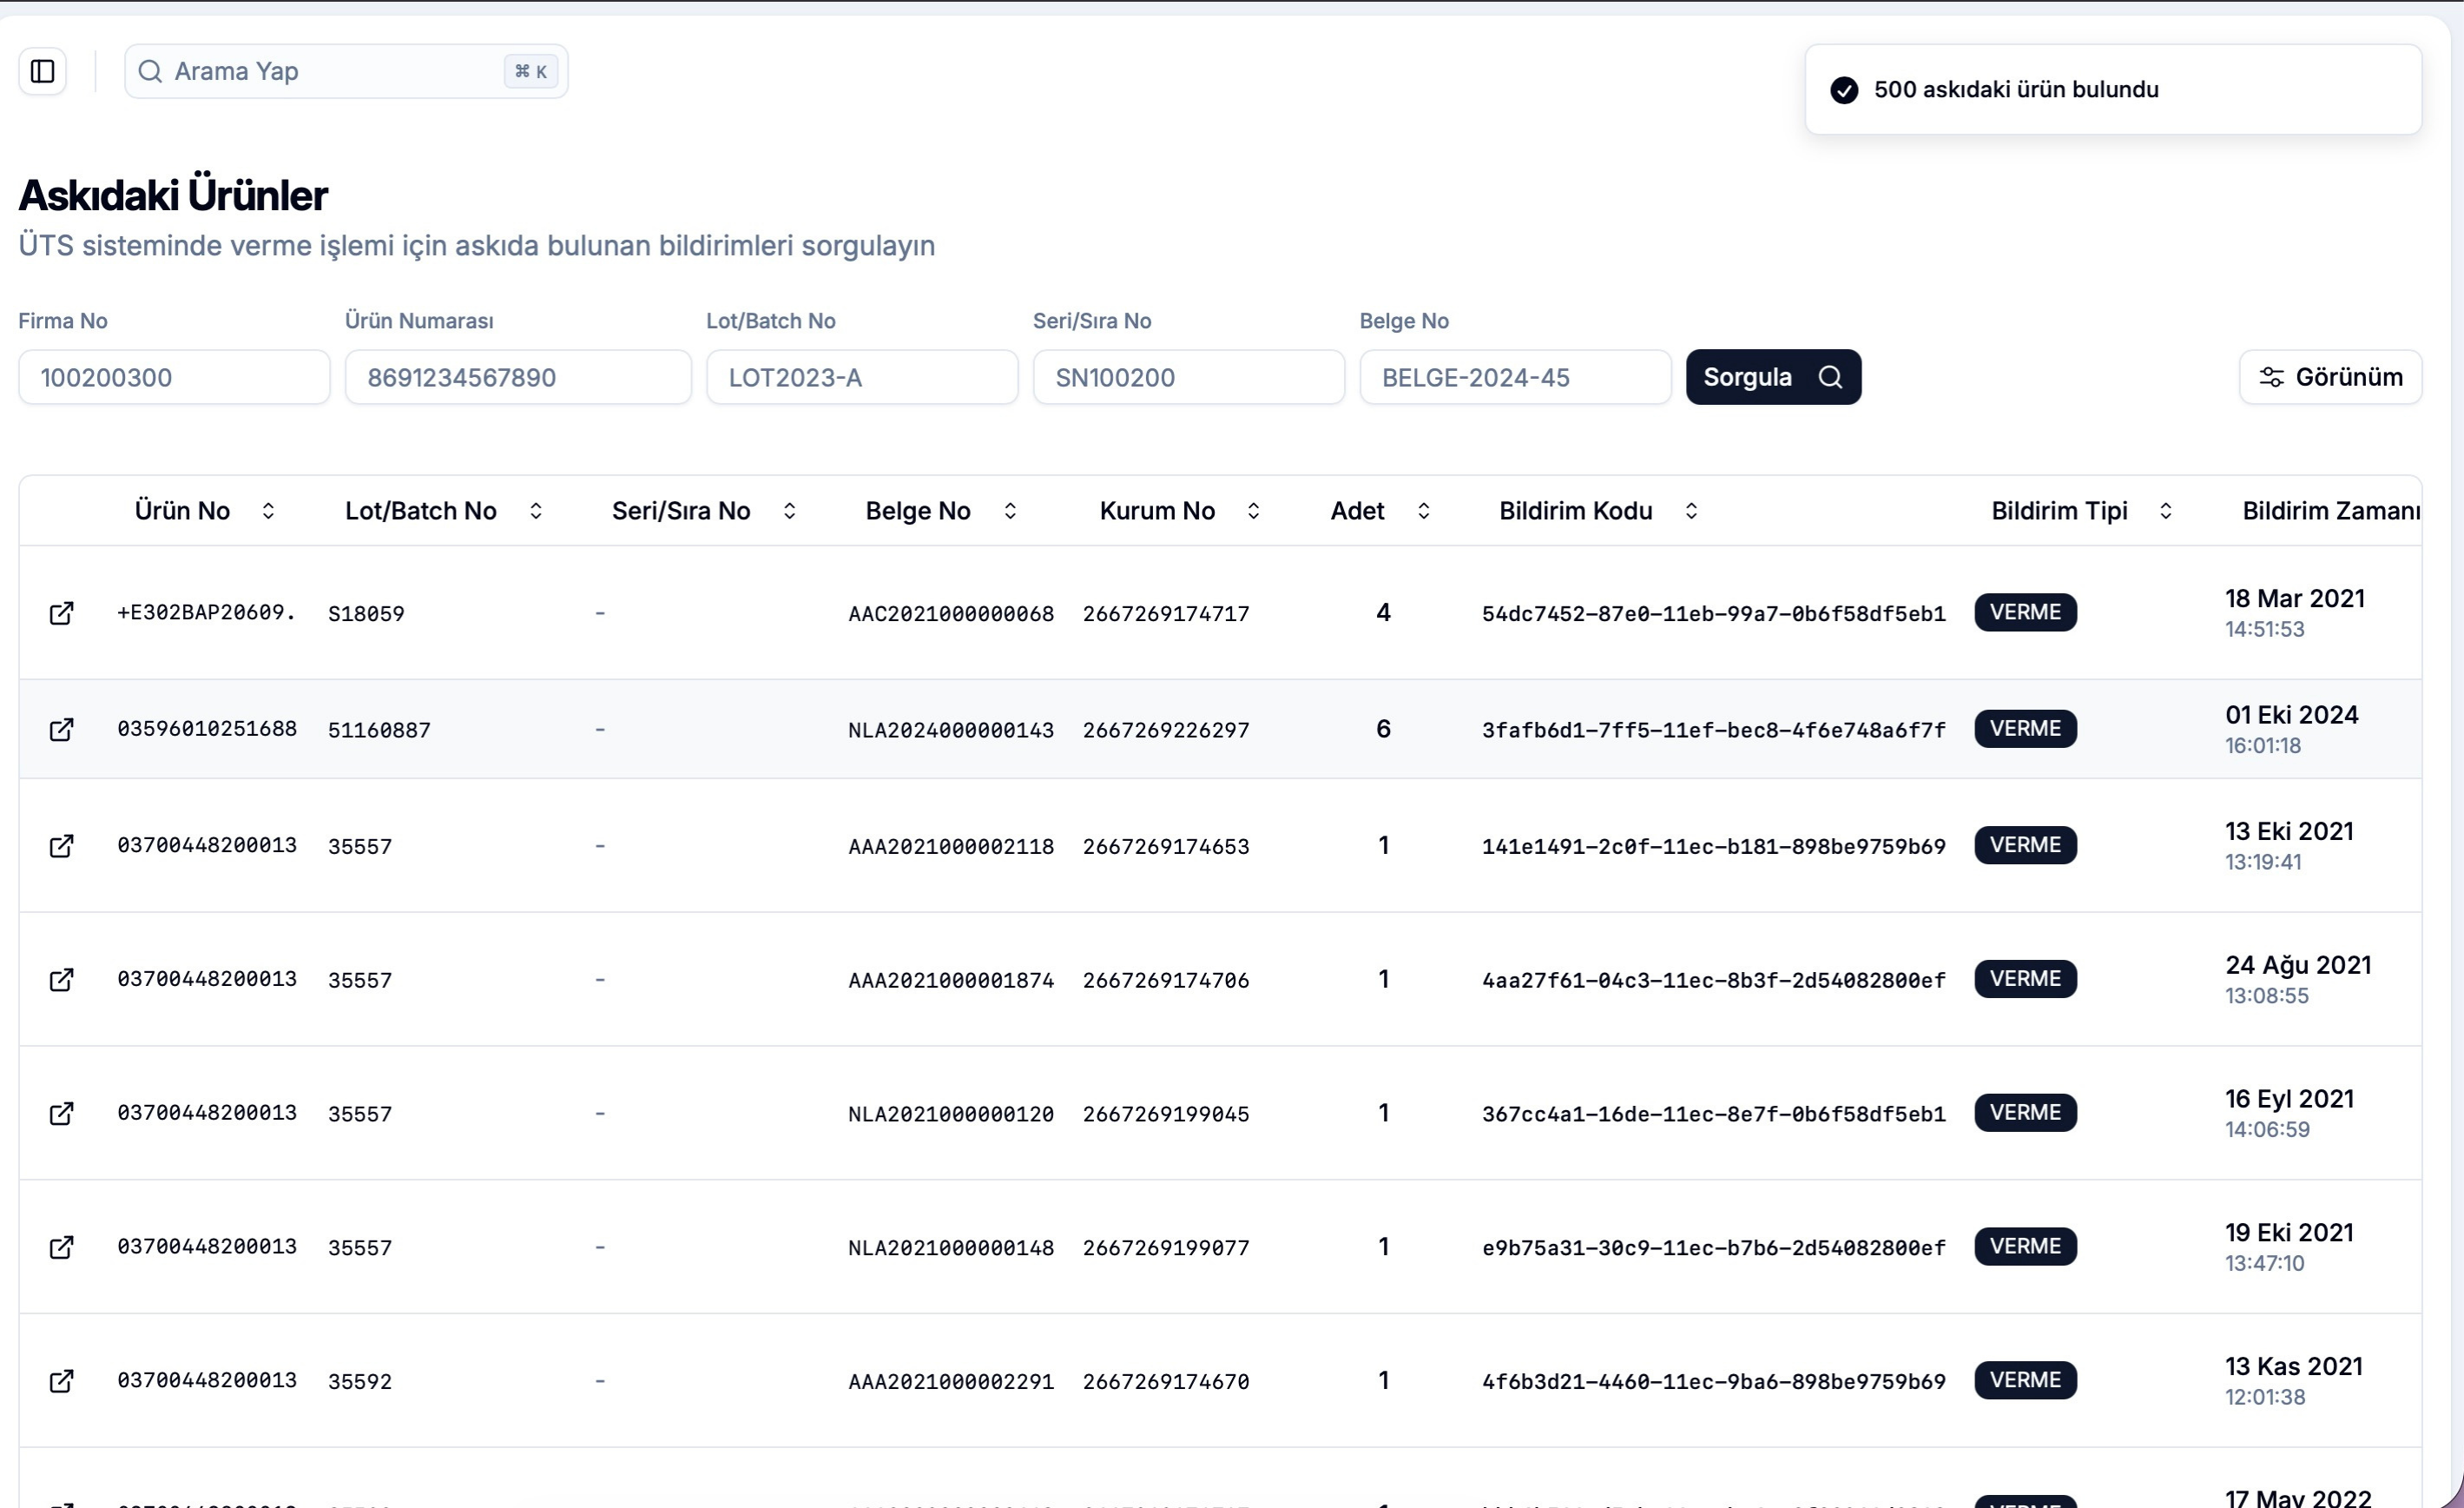The height and width of the screenshot is (1508, 2464).
Task: Sort by Seri/Sıra No column arrows
Action: (x=789, y=510)
